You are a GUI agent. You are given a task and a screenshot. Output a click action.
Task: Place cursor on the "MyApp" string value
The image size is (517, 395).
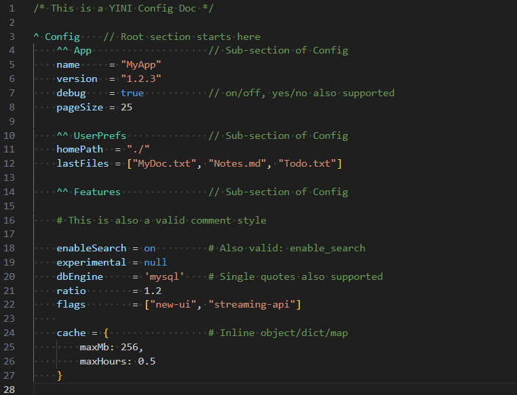[141, 64]
